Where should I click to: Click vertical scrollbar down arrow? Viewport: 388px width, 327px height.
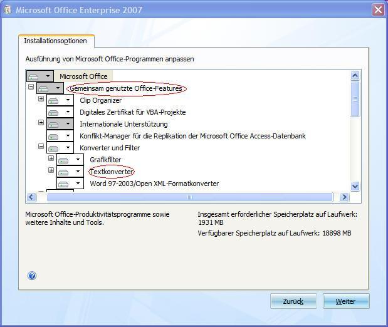(x=355, y=186)
